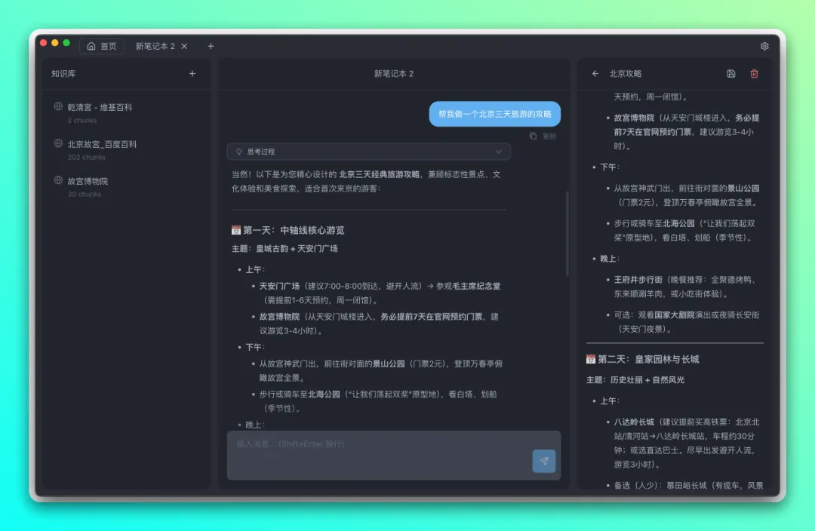Click 30 chunks label
The image size is (815, 531).
pos(85,194)
